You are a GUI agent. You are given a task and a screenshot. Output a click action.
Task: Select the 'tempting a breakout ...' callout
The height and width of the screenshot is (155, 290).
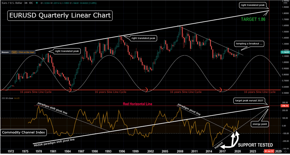249,44
